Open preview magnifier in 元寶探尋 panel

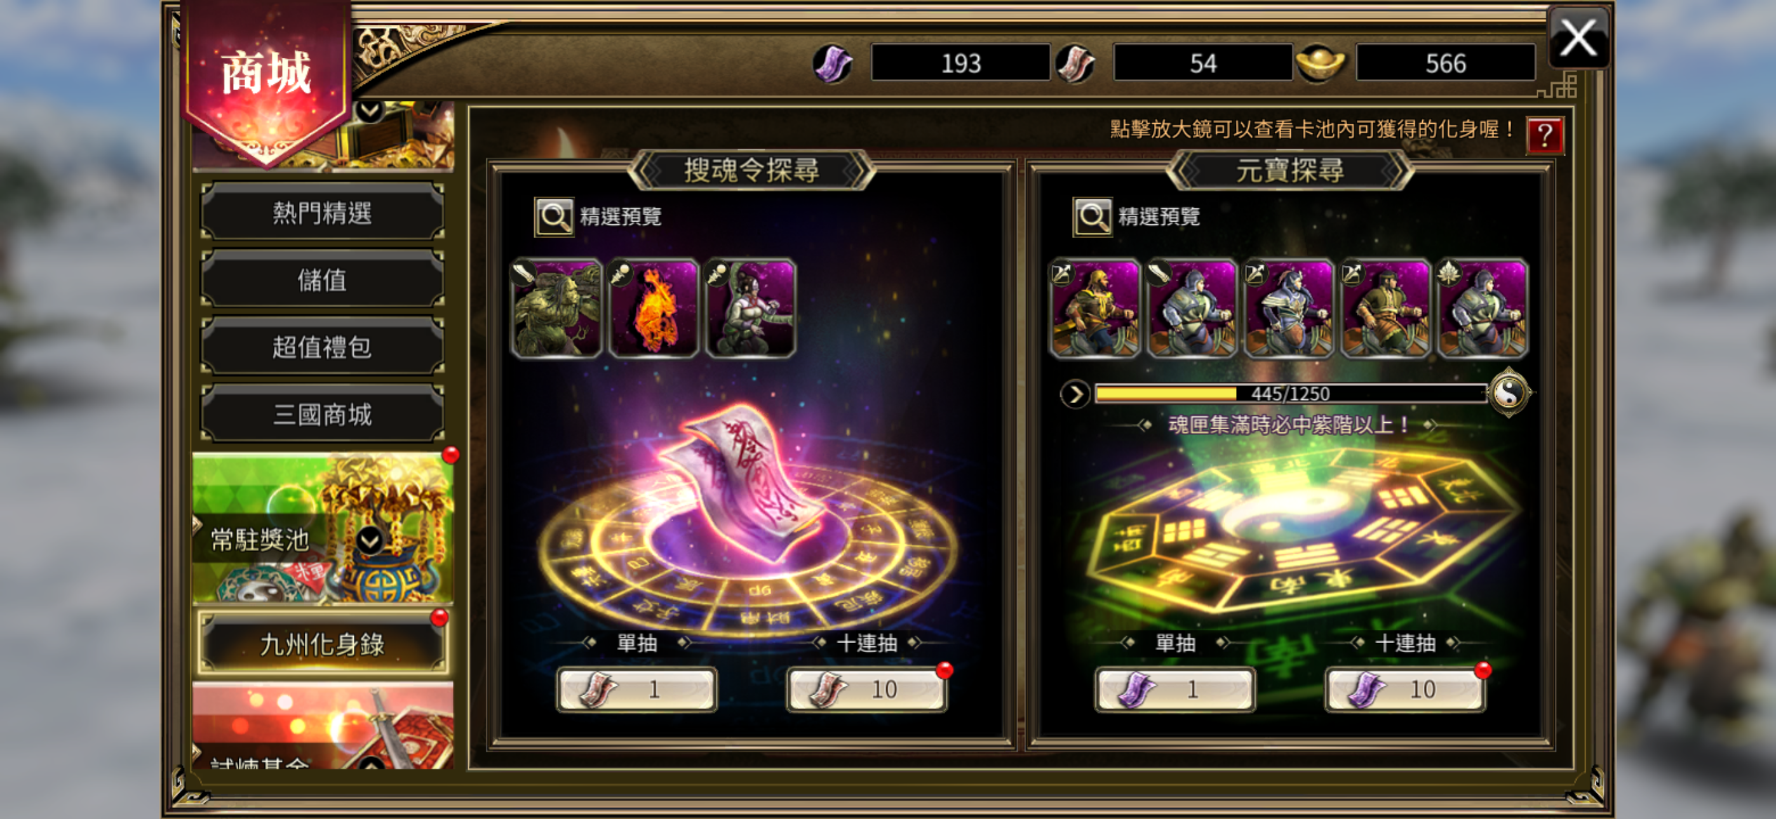point(1092,217)
